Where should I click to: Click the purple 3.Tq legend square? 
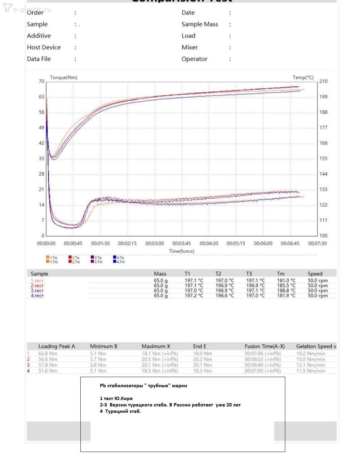[x=92, y=257]
